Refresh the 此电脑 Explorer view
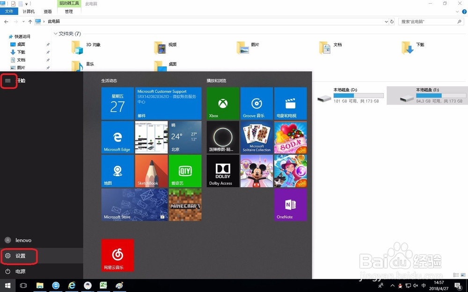This screenshot has width=468, height=292. [x=392, y=21]
